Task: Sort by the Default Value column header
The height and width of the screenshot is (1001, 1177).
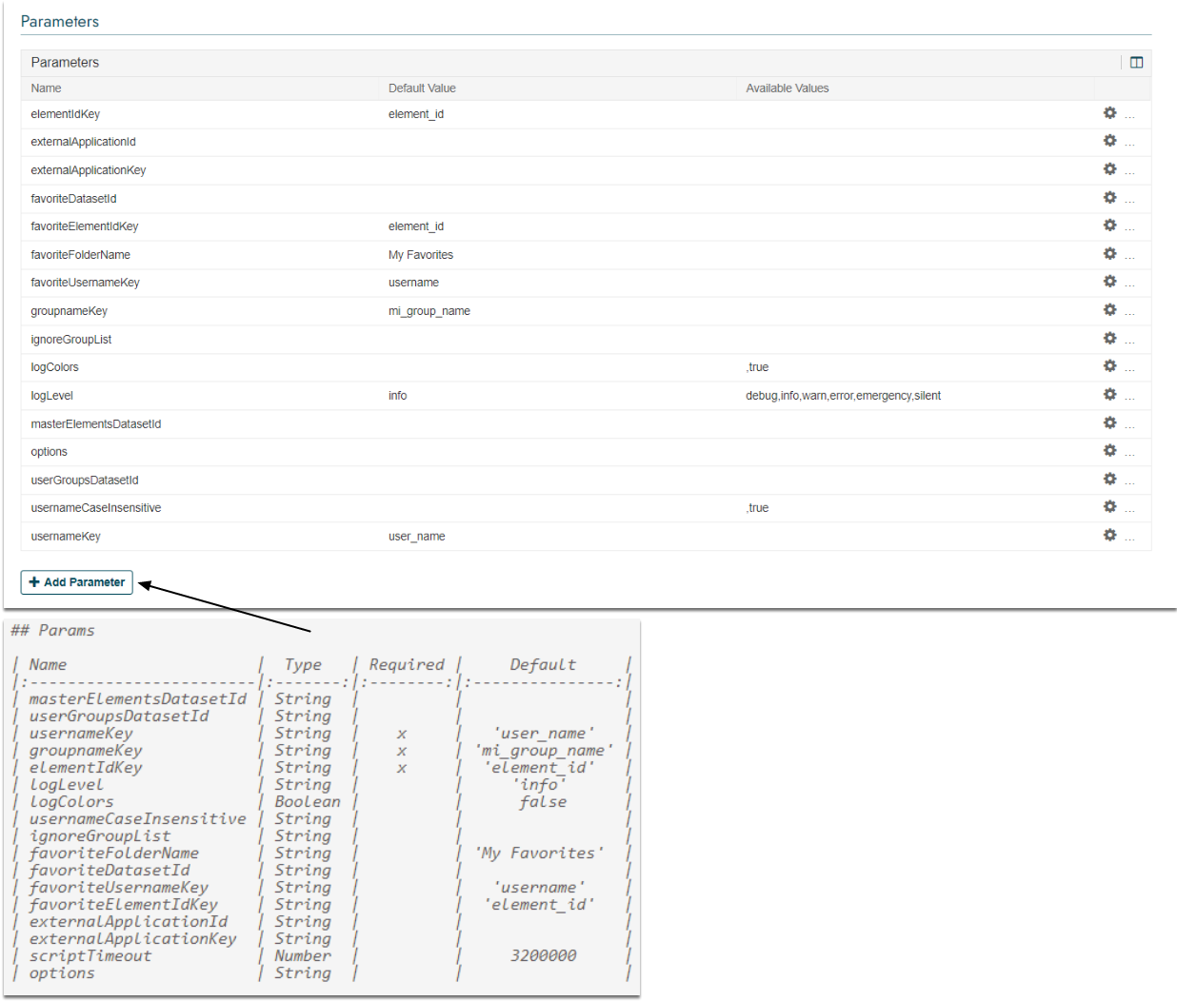Action: click(422, 88)
